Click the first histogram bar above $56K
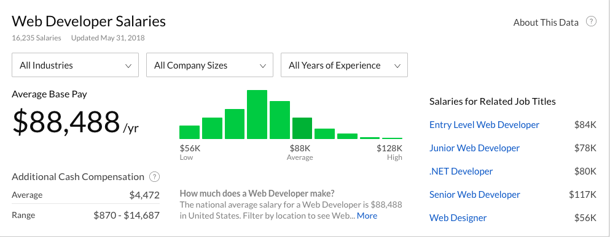This screenshot has height=237, width=610. (189, 132)
